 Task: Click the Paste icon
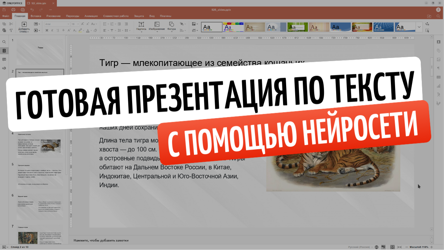tap(4, 31)
